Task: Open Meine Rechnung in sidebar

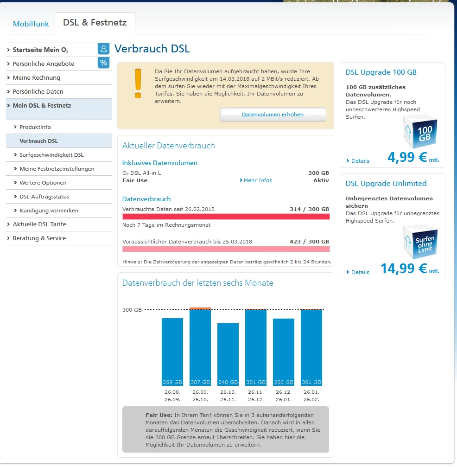Action: (59, 78)
